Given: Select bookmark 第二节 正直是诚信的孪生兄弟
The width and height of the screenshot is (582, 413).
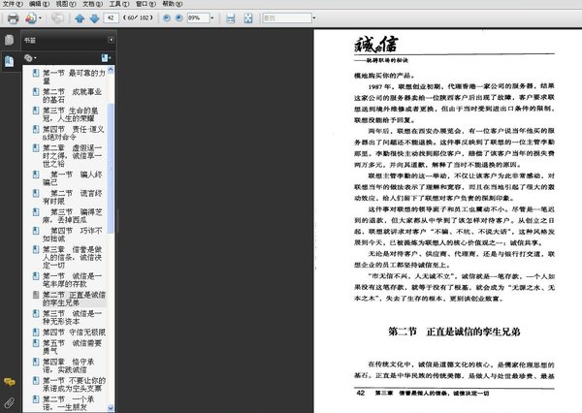Looking at the screenshot, I should (74, 299).
